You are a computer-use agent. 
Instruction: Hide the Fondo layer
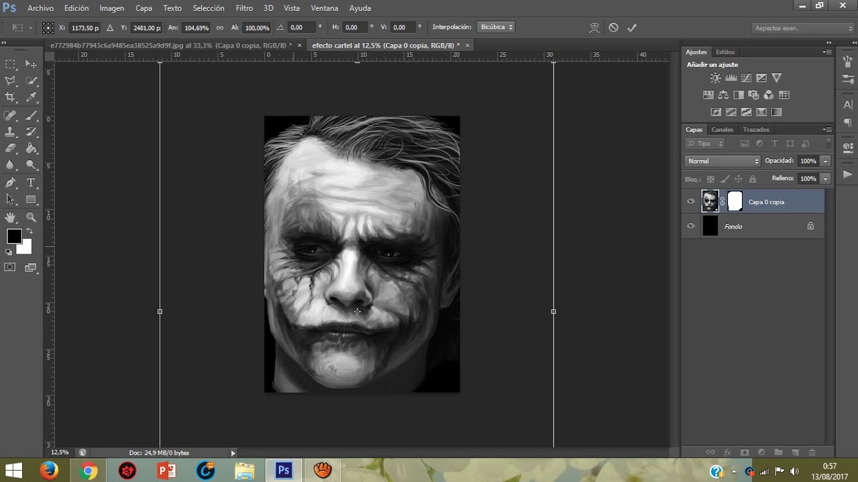pyautogui.click(x=691, y=226)
